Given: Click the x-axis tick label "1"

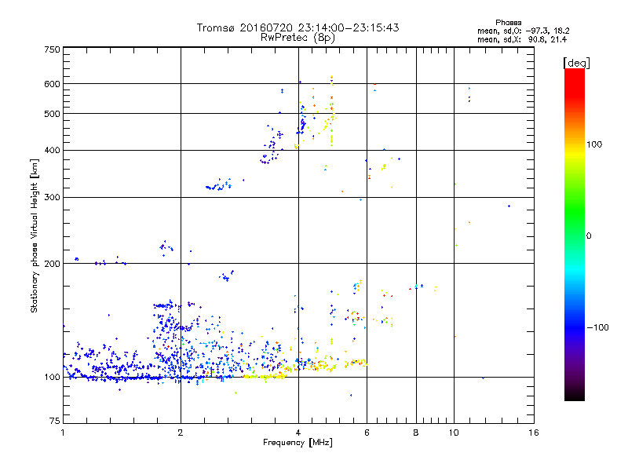Looking at the screenshot, I should (x=63, y=433).
